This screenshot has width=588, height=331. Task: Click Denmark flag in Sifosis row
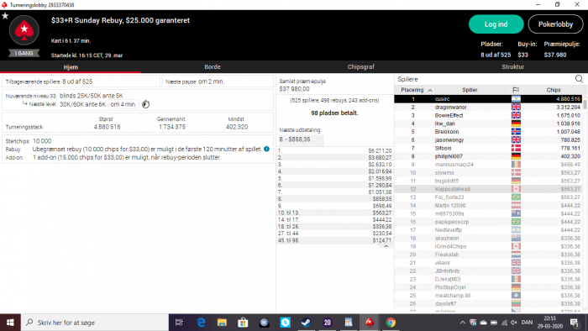click(x=516, y=148)
